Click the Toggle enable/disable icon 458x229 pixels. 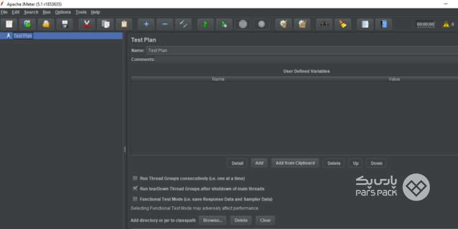pyautogui.click(x=183, y=24)
